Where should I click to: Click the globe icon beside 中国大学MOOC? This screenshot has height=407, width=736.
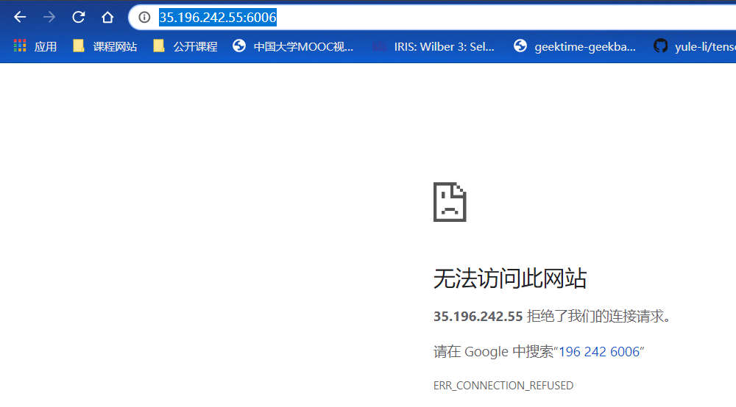(239, 46)
